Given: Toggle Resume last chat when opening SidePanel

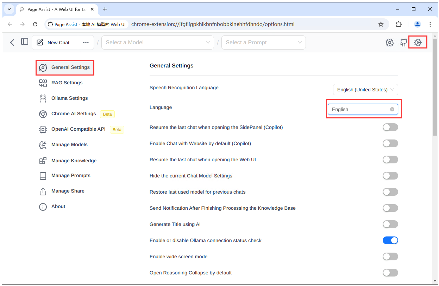Looking at the screenshot, I should point(390,127).
